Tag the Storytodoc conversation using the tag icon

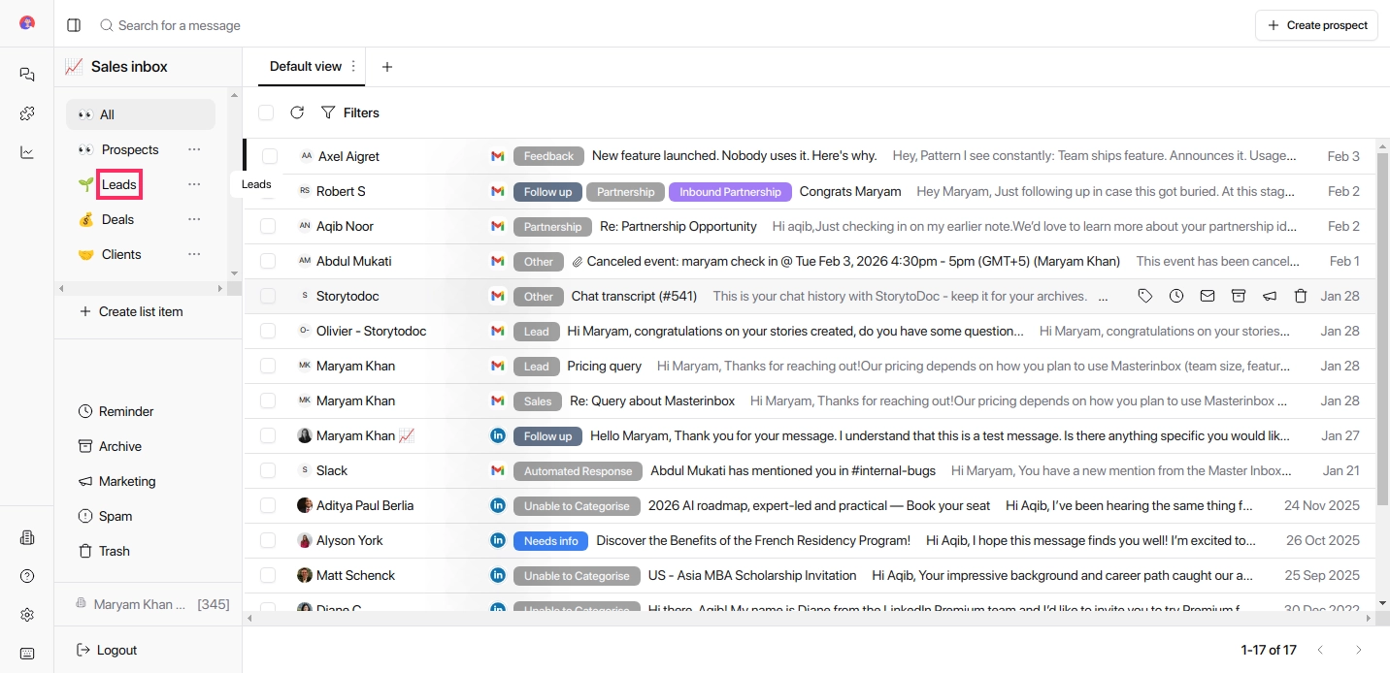1145,296
